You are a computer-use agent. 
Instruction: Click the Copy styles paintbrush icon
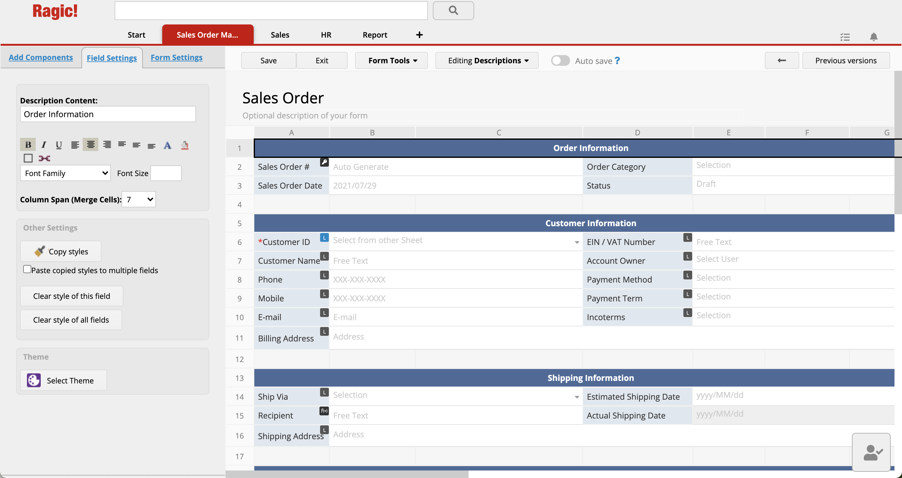39,251
